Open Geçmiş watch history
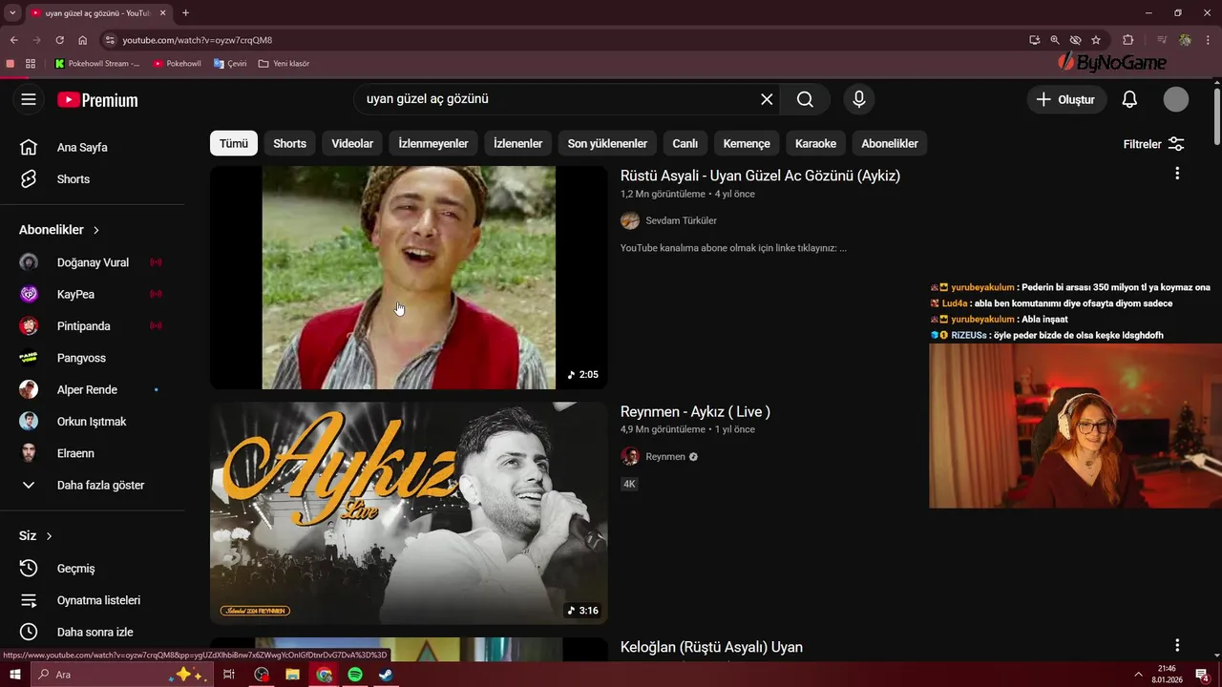This screenshot has width=1222, height=687. pyautogui.click(x=75, y=569)
